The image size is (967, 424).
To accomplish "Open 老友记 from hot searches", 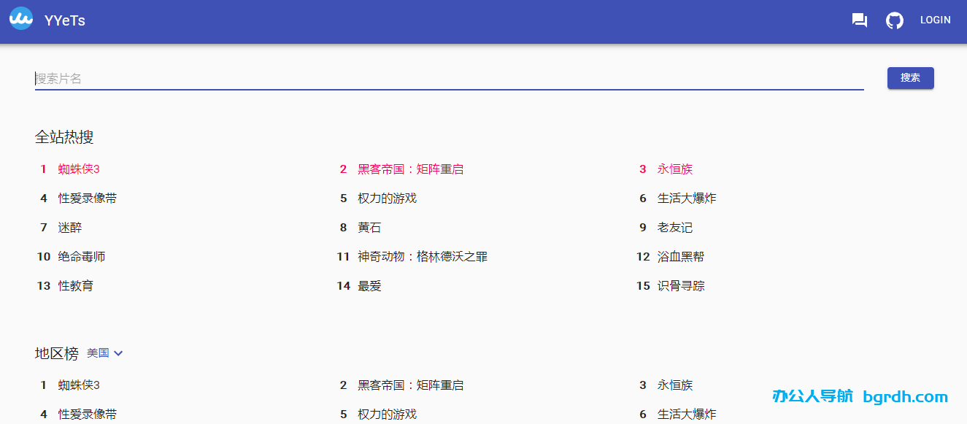I will tap(674, 228).
